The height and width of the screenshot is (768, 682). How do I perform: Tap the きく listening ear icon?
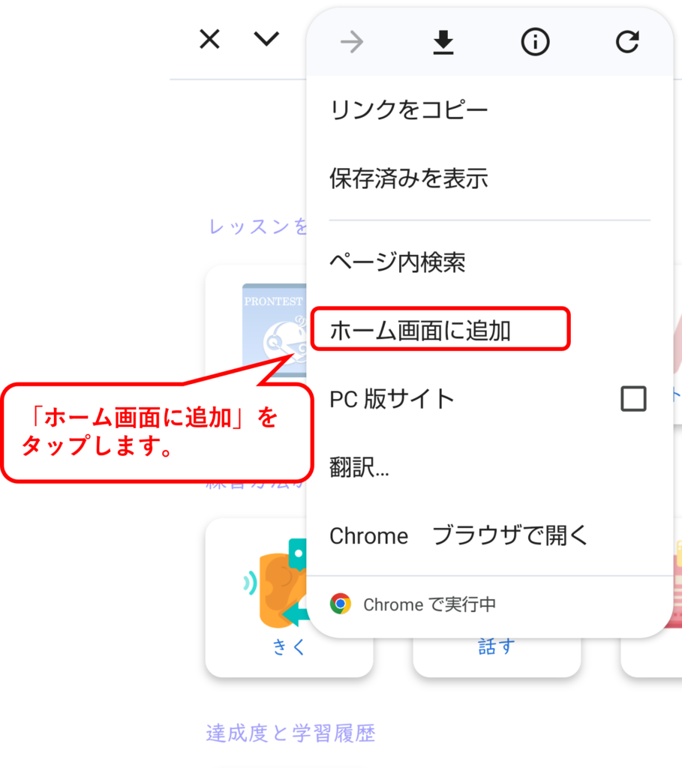[x=275, y=583]
